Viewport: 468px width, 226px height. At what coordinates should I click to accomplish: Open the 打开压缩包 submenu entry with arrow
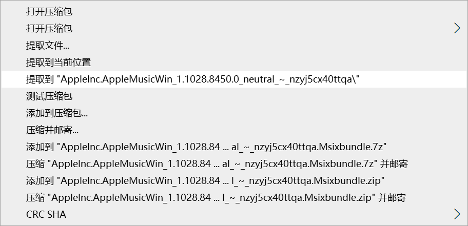(234, 28)
